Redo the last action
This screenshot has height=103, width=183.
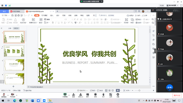click(x=29, y=15)
